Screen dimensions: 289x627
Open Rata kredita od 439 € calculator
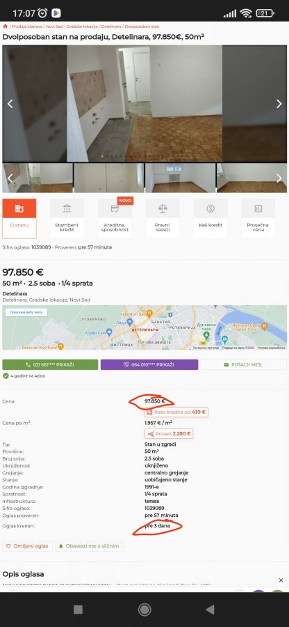click(x=176, y=412)
